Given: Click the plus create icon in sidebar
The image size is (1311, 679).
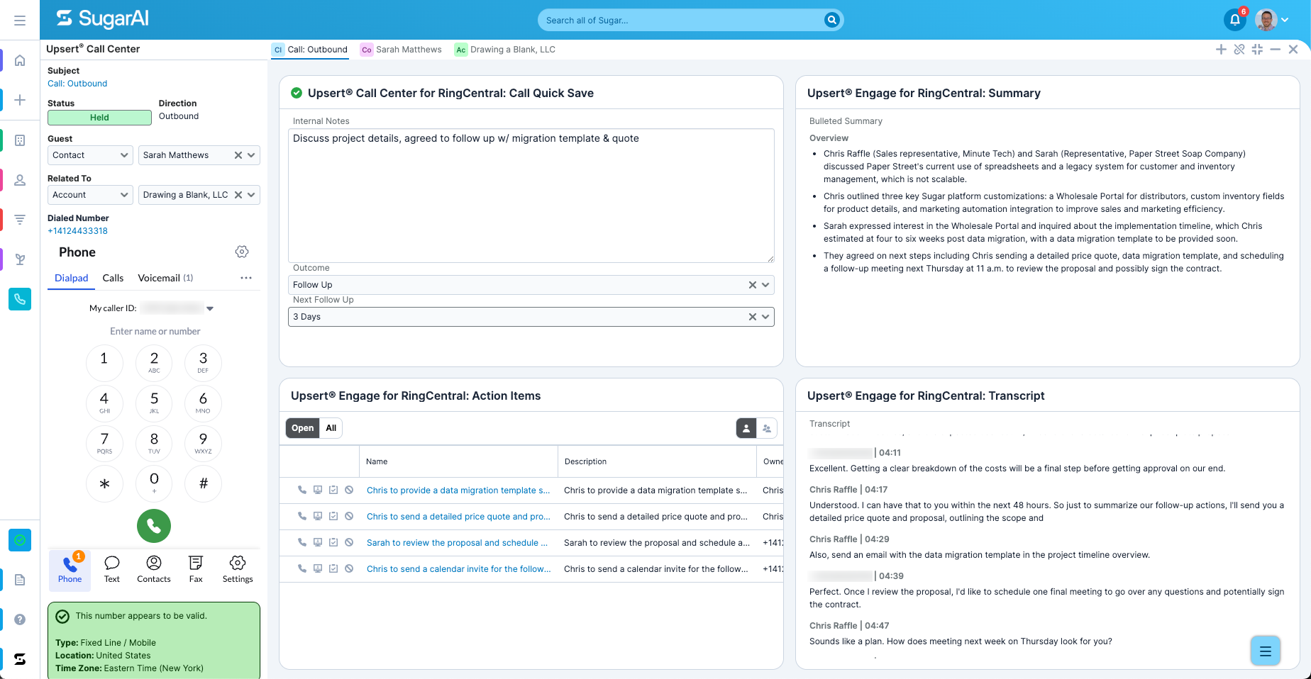Looking at the screenshot, I should [20, 100].
